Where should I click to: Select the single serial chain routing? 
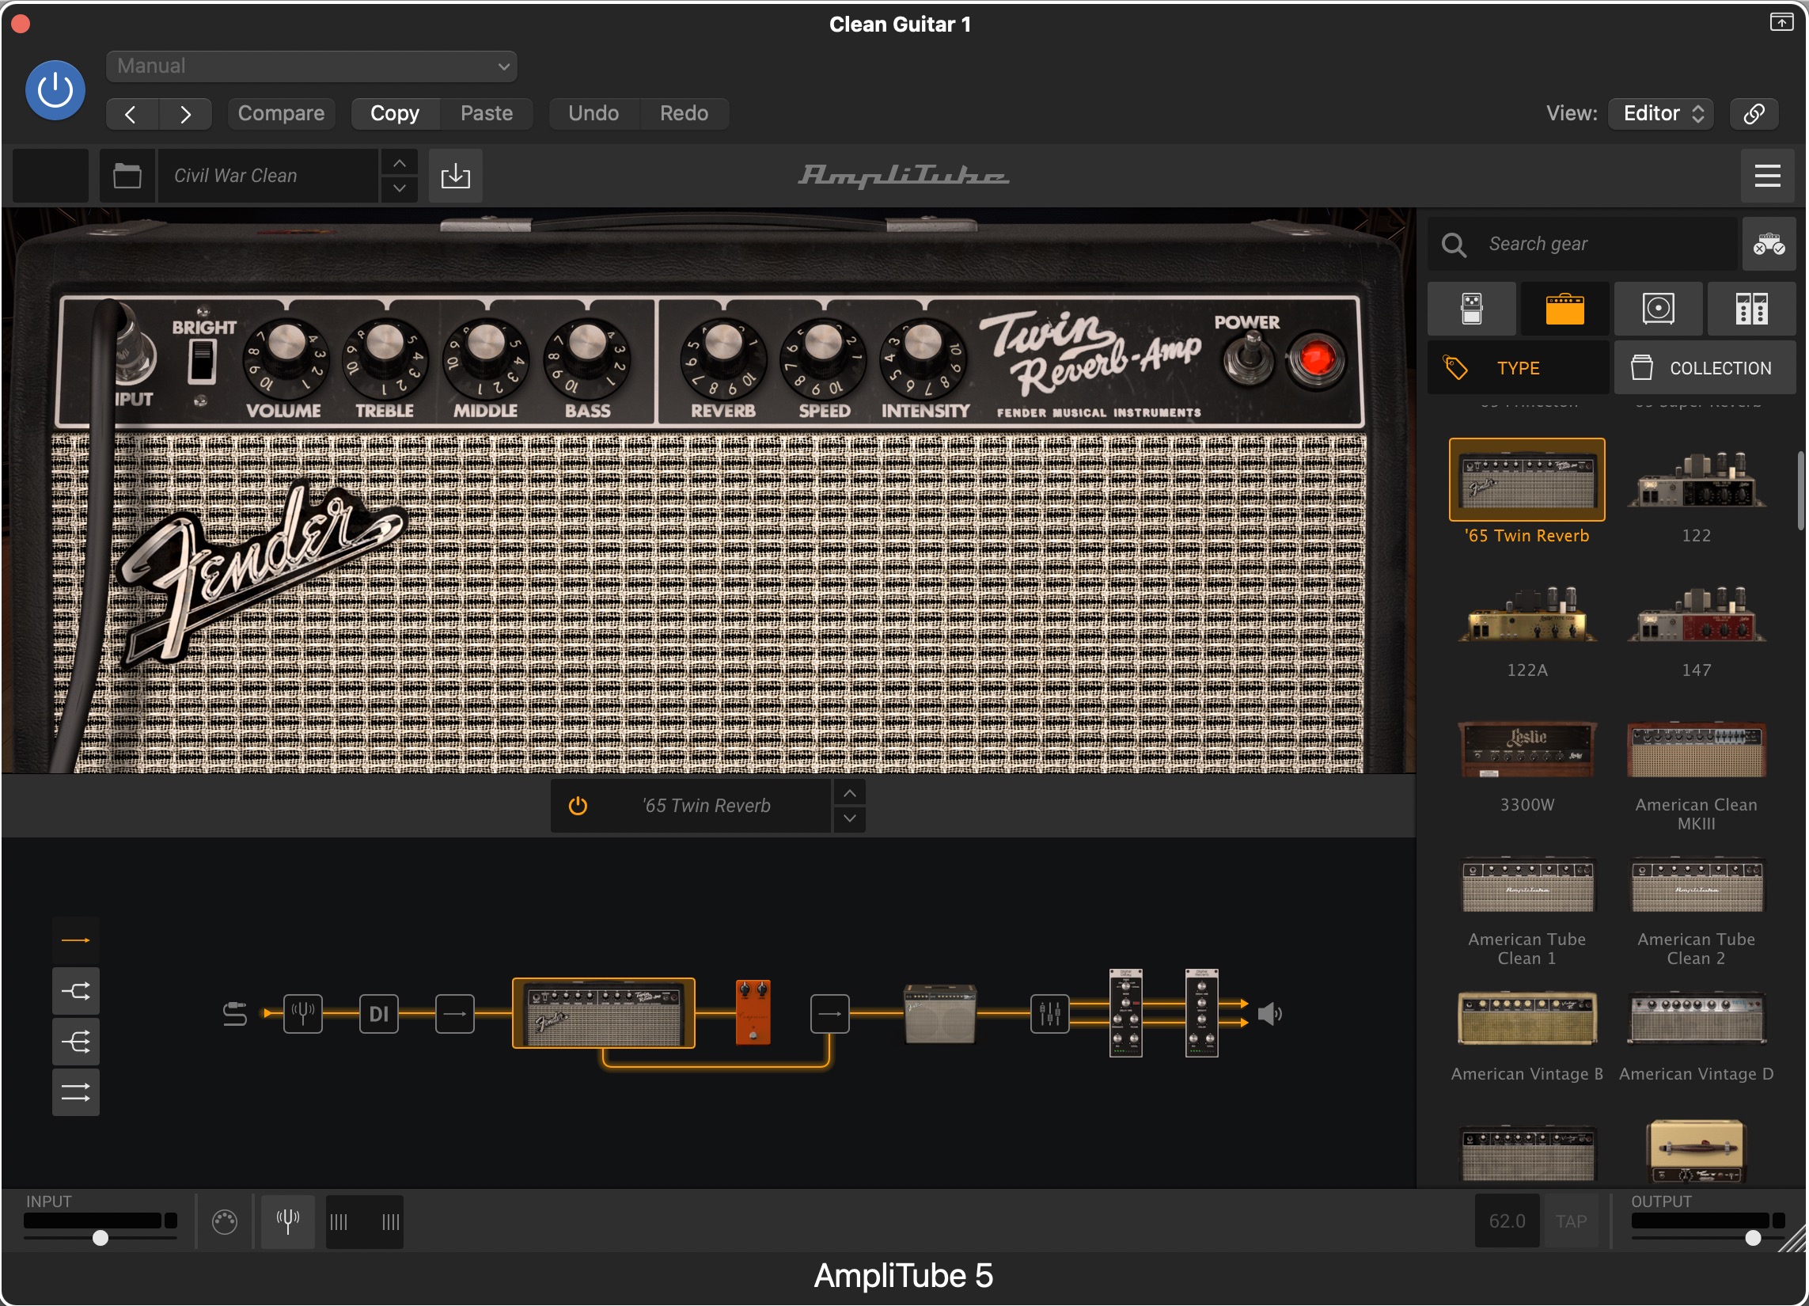76,940
